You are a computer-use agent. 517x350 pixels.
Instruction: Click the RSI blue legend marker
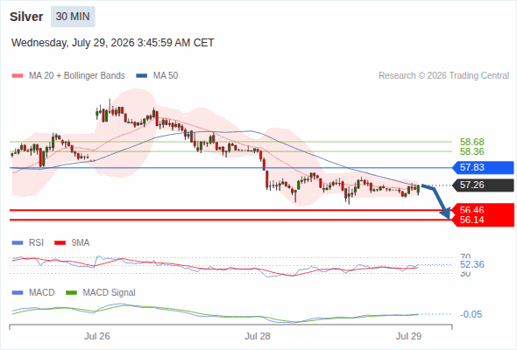[18, 243]
